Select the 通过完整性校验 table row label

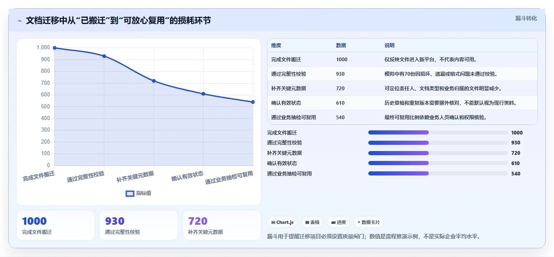(x=289, y=74)
